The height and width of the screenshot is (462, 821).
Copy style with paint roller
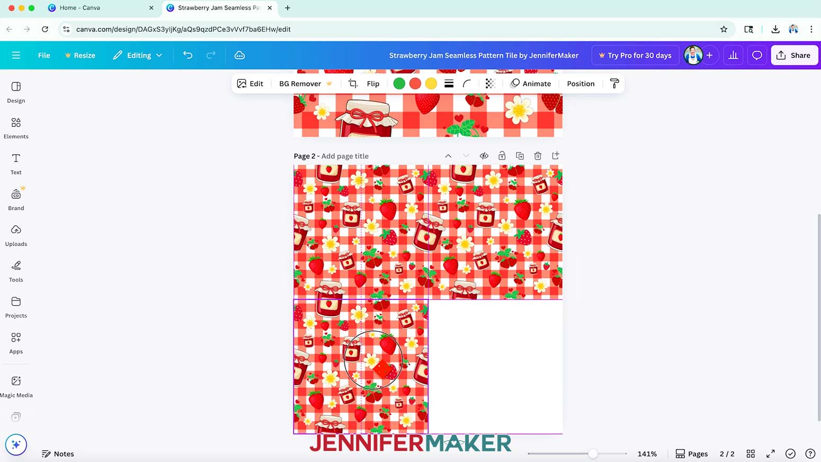click(x=614, y=84)
